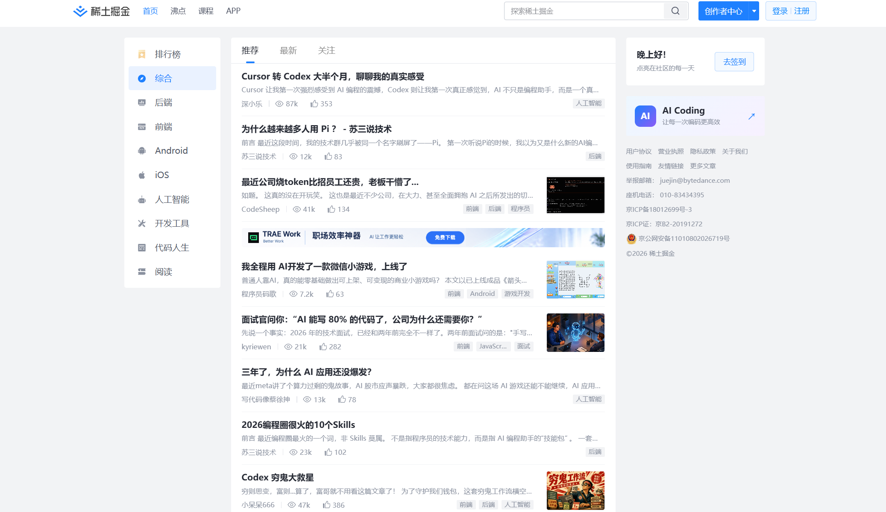This screenshot has width=886, height=512.
Task: Open author 深小乐 profile
Action: click(x=252, y=104)
